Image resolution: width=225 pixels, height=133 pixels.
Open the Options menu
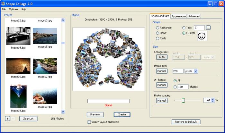(14, 9)
